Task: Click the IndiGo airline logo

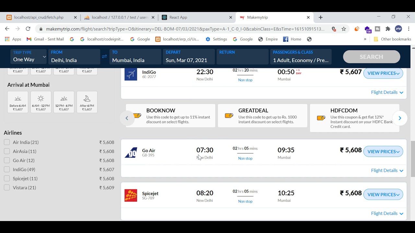Action: click(x=131, y=74)
